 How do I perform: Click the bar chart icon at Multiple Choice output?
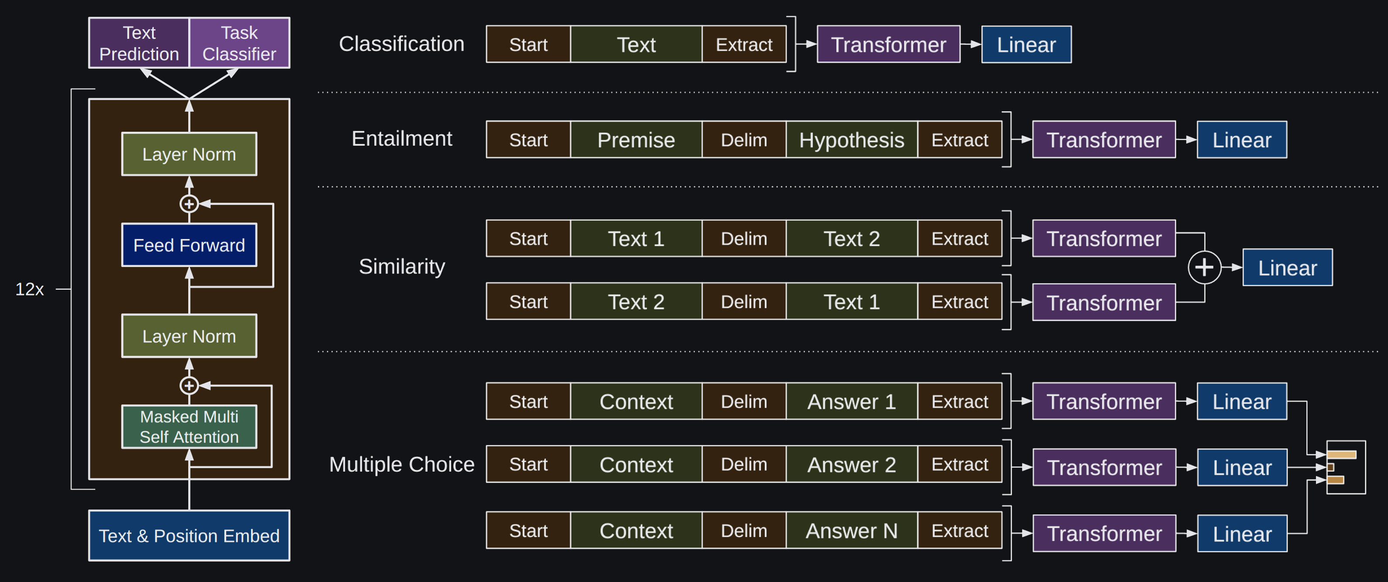coord(1346,467)
